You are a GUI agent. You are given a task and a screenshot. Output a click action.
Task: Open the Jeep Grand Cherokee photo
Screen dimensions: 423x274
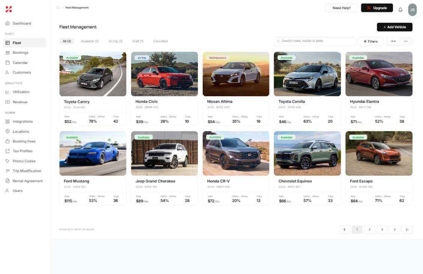click(164, 153)
